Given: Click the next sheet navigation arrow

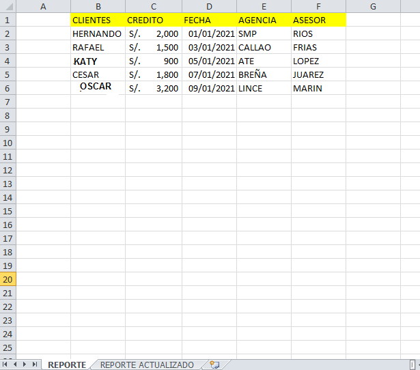Looking at the screenshot, I should pos(25,365).
